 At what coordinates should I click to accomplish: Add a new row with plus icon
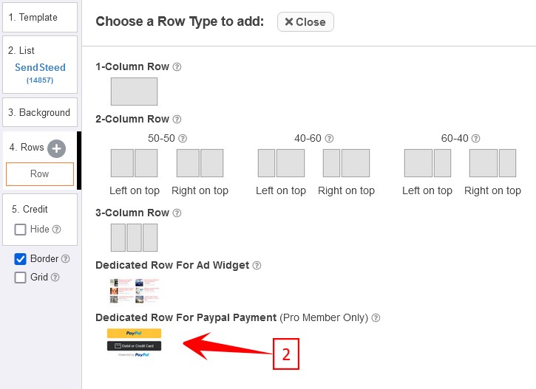(x=56, y=149)
